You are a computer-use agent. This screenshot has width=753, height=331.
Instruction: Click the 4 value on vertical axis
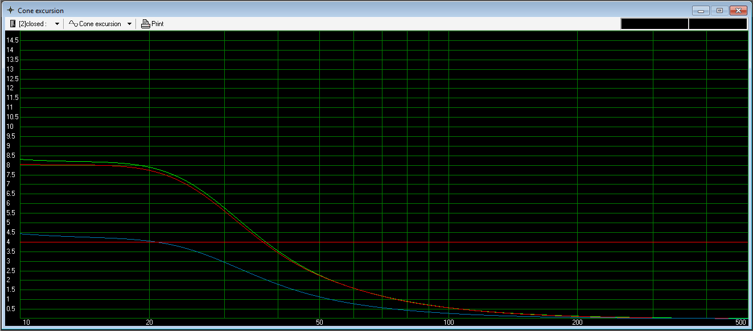(x=8, y=242)
